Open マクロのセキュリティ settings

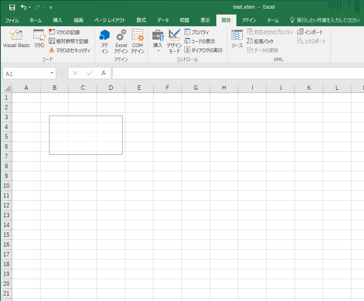[x=70, y=50]
